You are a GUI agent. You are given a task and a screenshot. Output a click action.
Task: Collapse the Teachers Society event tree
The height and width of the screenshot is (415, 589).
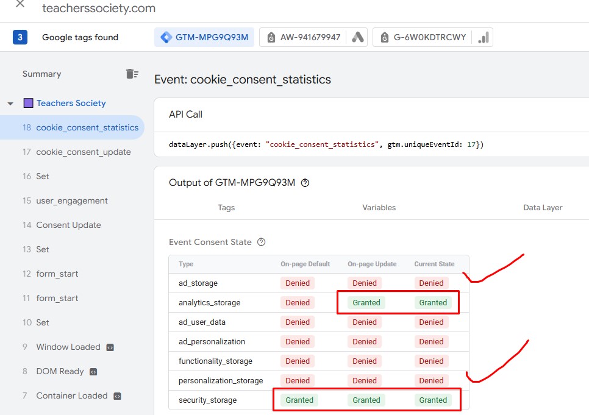point(10,104)
